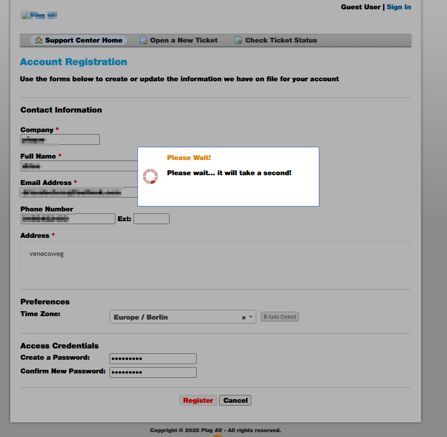The image size is (447, 437).
Task: Click the Phone Number input box
Action: click(67, 219)
